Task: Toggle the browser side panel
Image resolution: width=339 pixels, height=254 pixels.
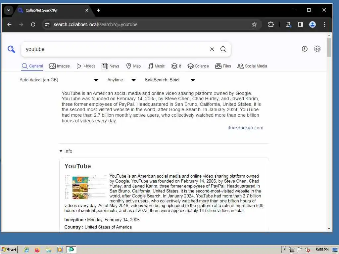Action: pyautogui.click(x=301, y=24)
